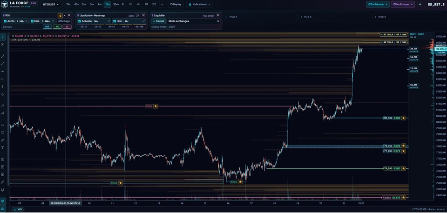
Task: Toggle the POI Actifs checkbox
Action: (x=5, y=21)
